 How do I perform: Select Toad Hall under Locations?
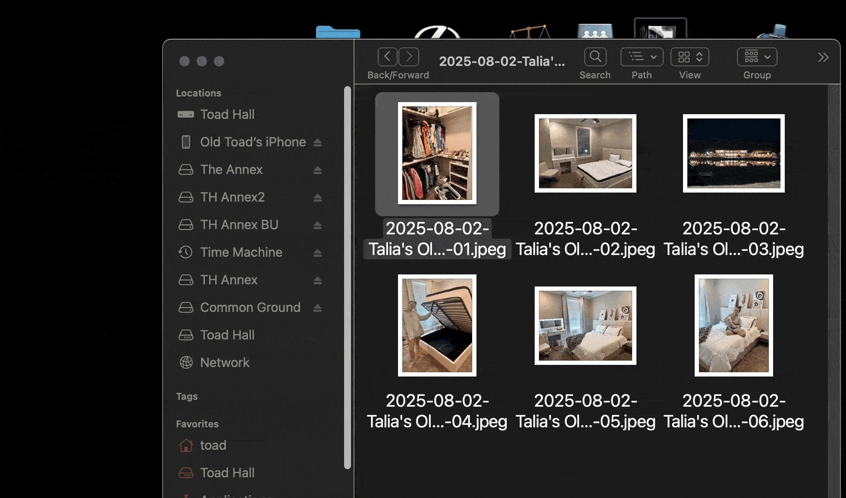(x=227, y=115)
